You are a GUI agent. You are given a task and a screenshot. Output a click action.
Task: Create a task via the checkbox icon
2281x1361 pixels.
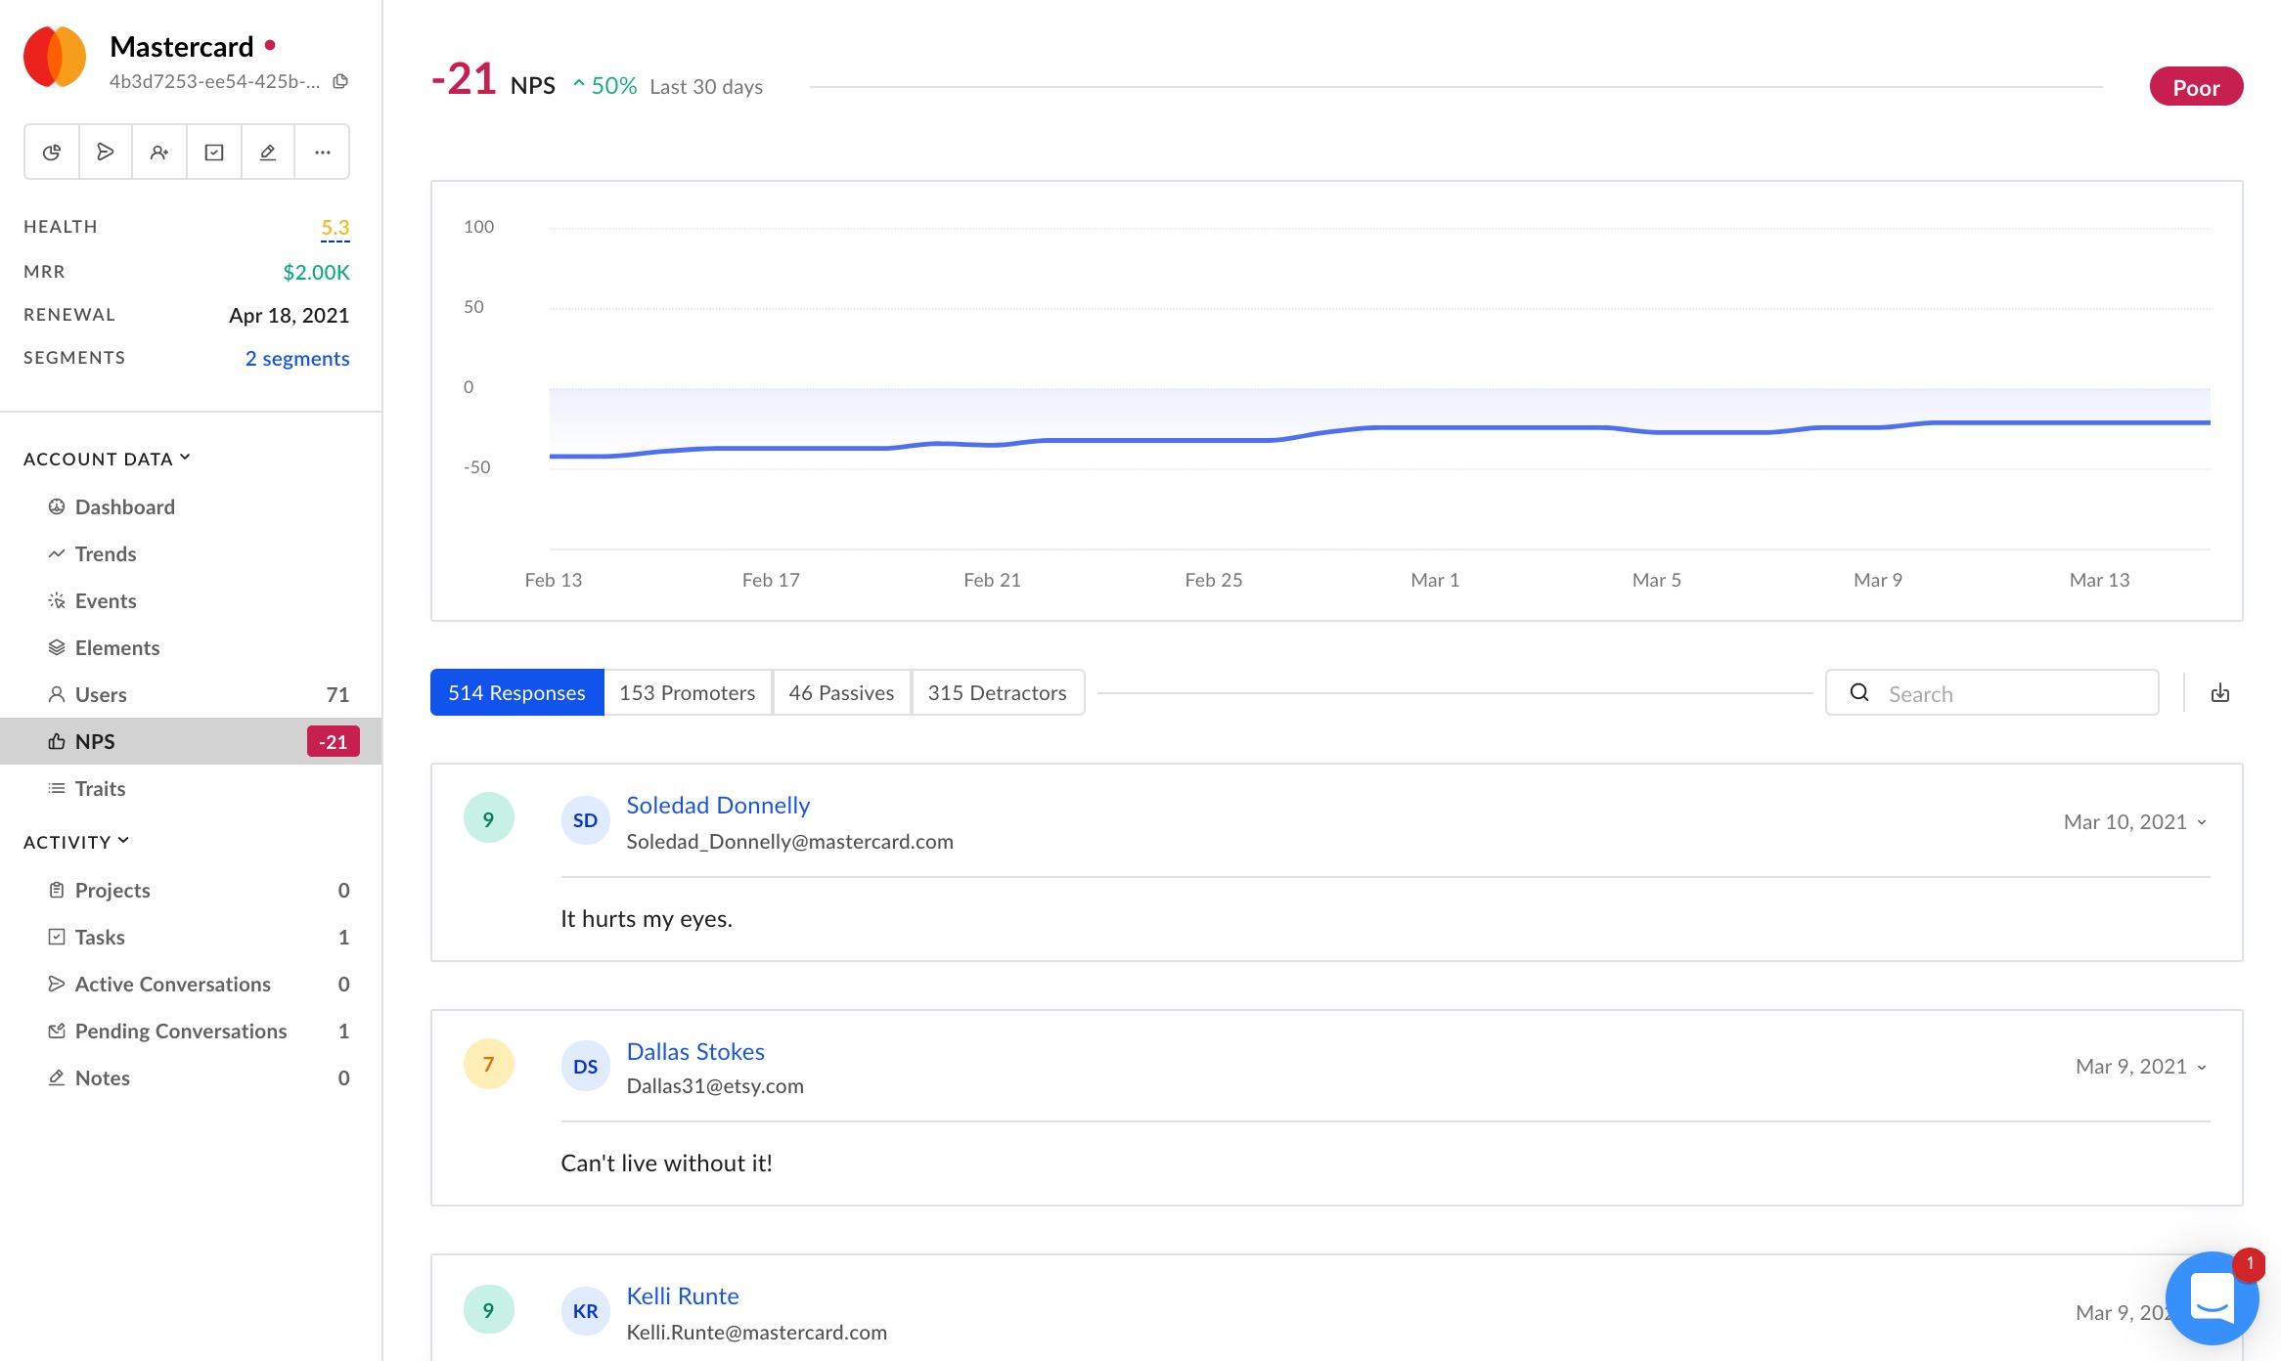214,152
